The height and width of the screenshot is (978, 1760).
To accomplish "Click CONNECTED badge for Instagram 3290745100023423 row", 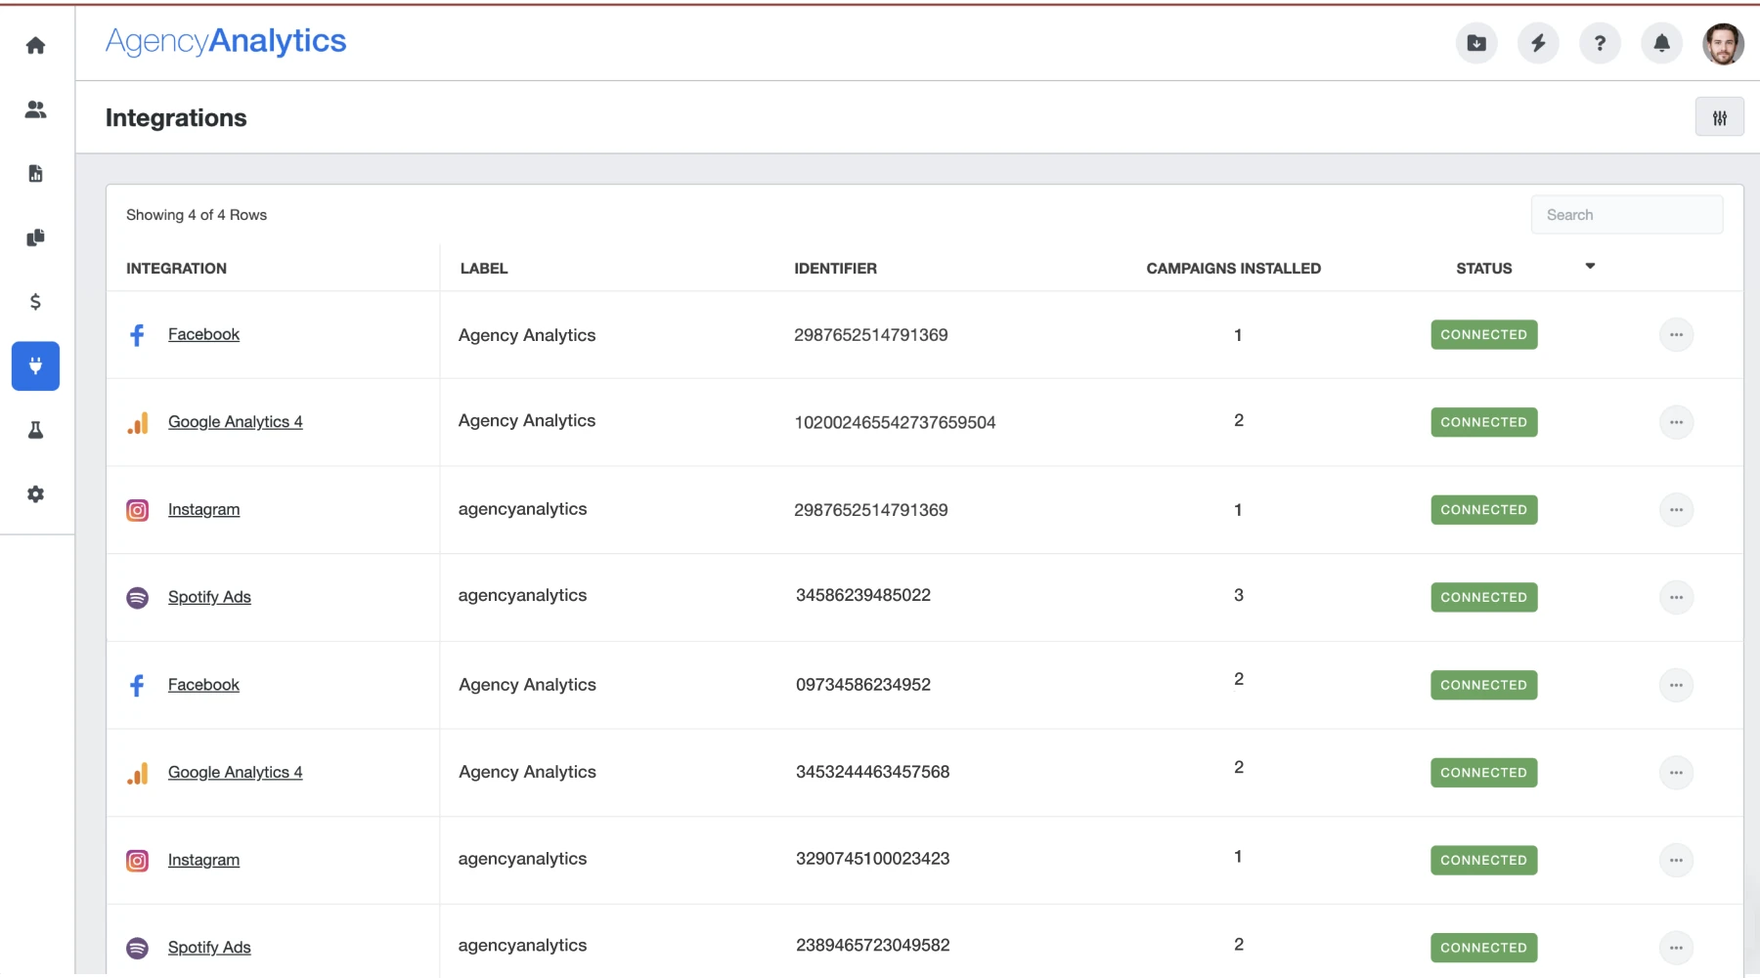I will click(x=1483, y=860).
